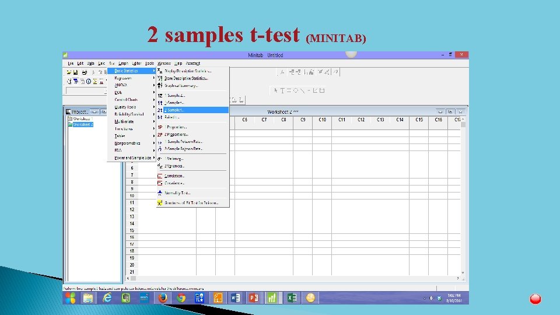Launch Firefox from the taskbar
This screenshot has height=315, width=560.
click(x=163, y=298)
